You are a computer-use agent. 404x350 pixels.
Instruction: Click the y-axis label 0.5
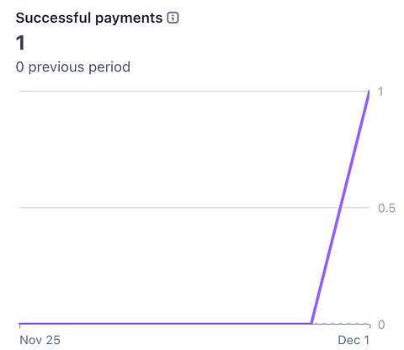[x=386, y=208]
